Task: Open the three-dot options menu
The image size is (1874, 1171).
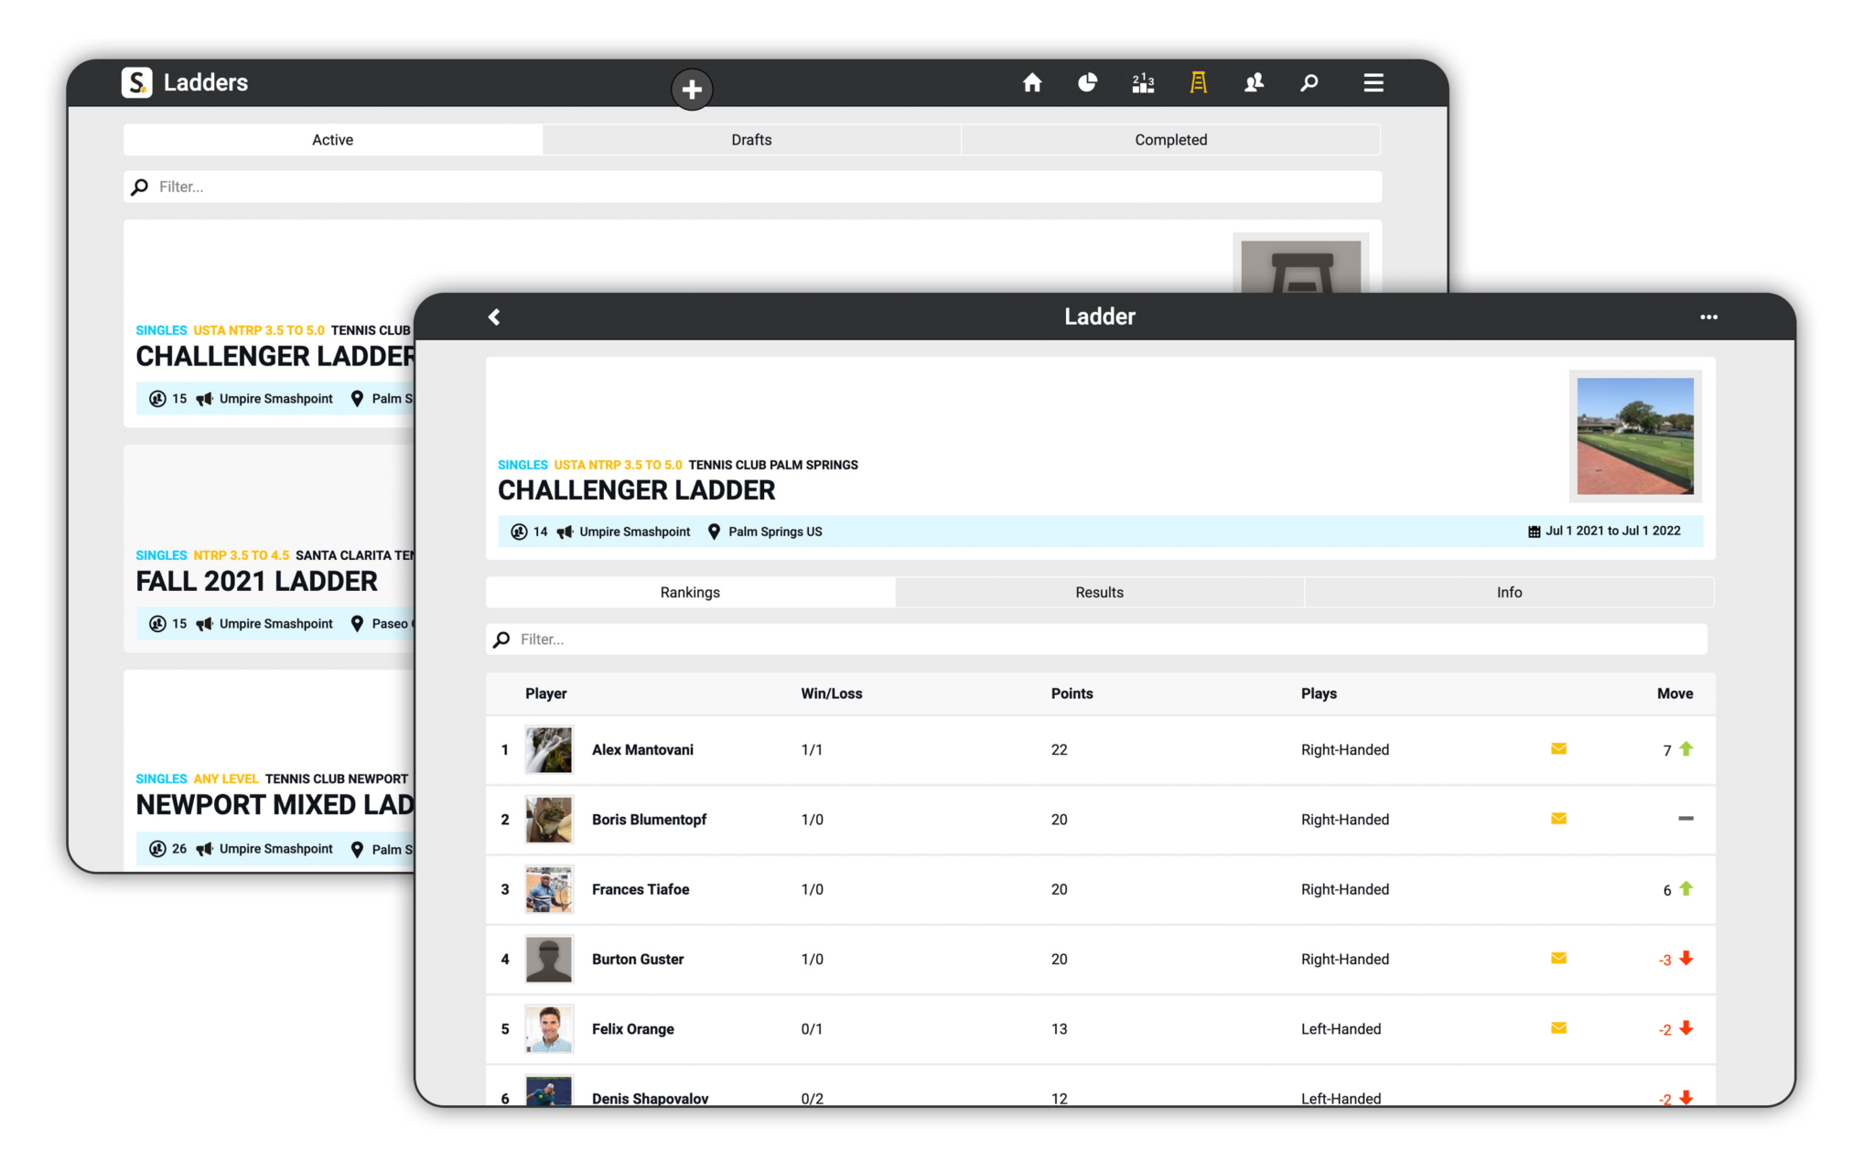Action: tap(1708, 317)
